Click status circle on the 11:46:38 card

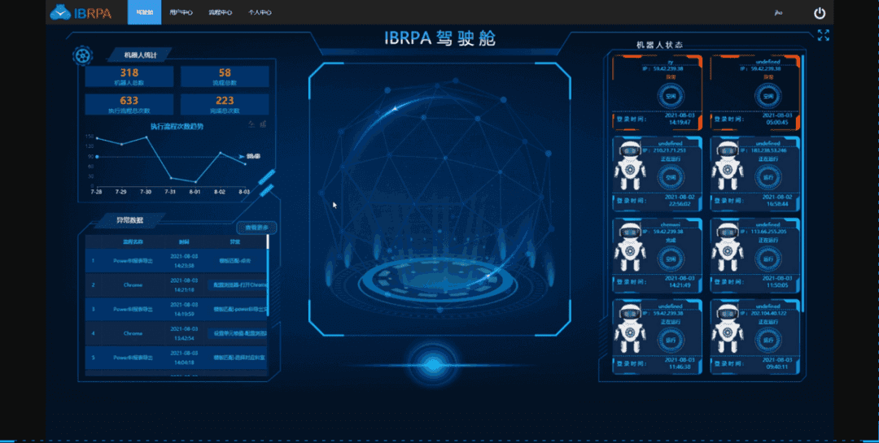pyautogui.click(x=671, y=340)
